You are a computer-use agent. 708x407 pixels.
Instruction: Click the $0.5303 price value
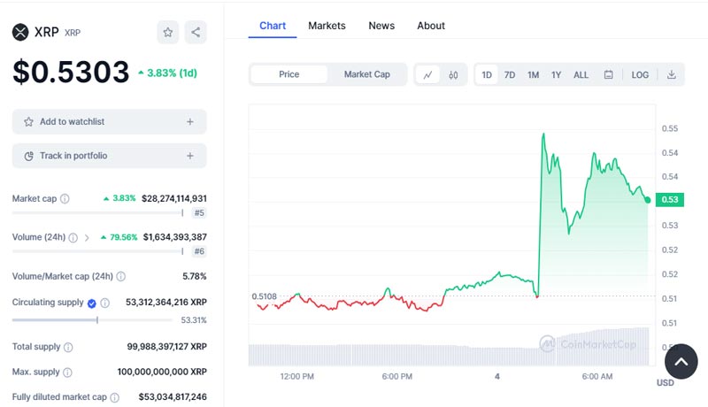pyautogui.click(x=71, y=73)
